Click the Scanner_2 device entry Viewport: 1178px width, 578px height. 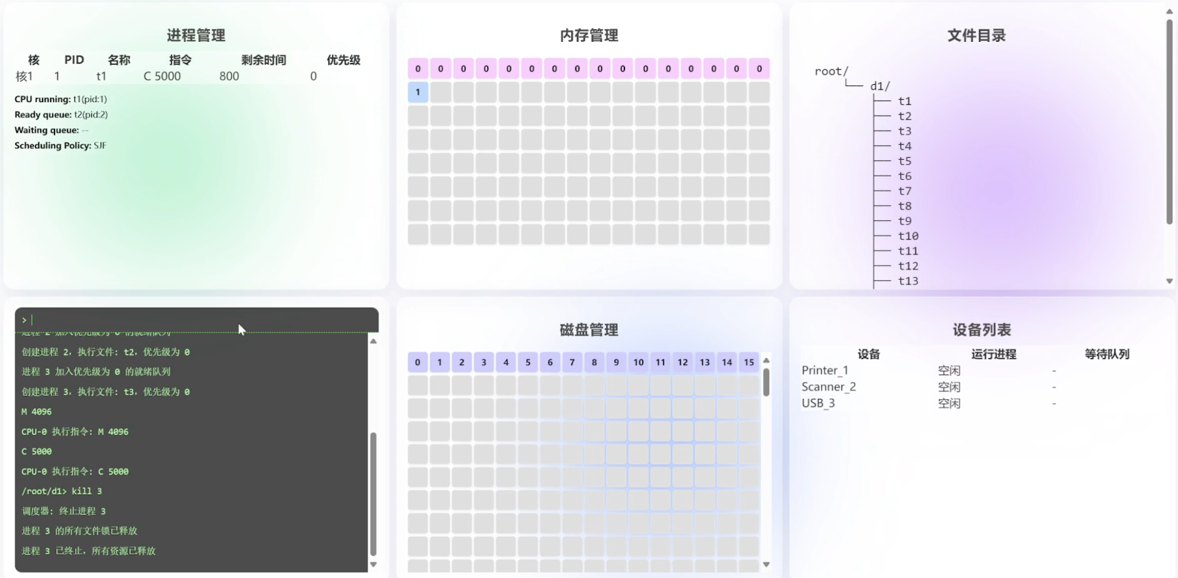(x=828, y=387)
